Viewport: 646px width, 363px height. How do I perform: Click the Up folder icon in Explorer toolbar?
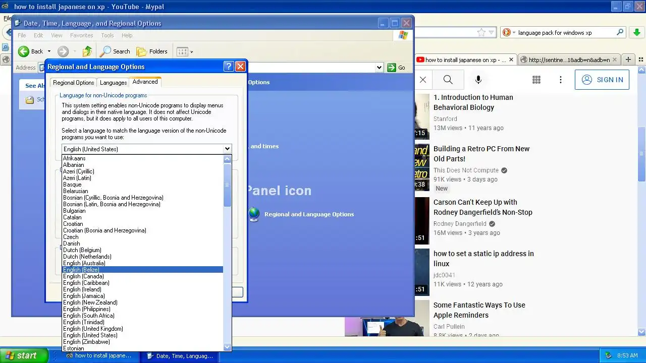[x=87, y=51]
